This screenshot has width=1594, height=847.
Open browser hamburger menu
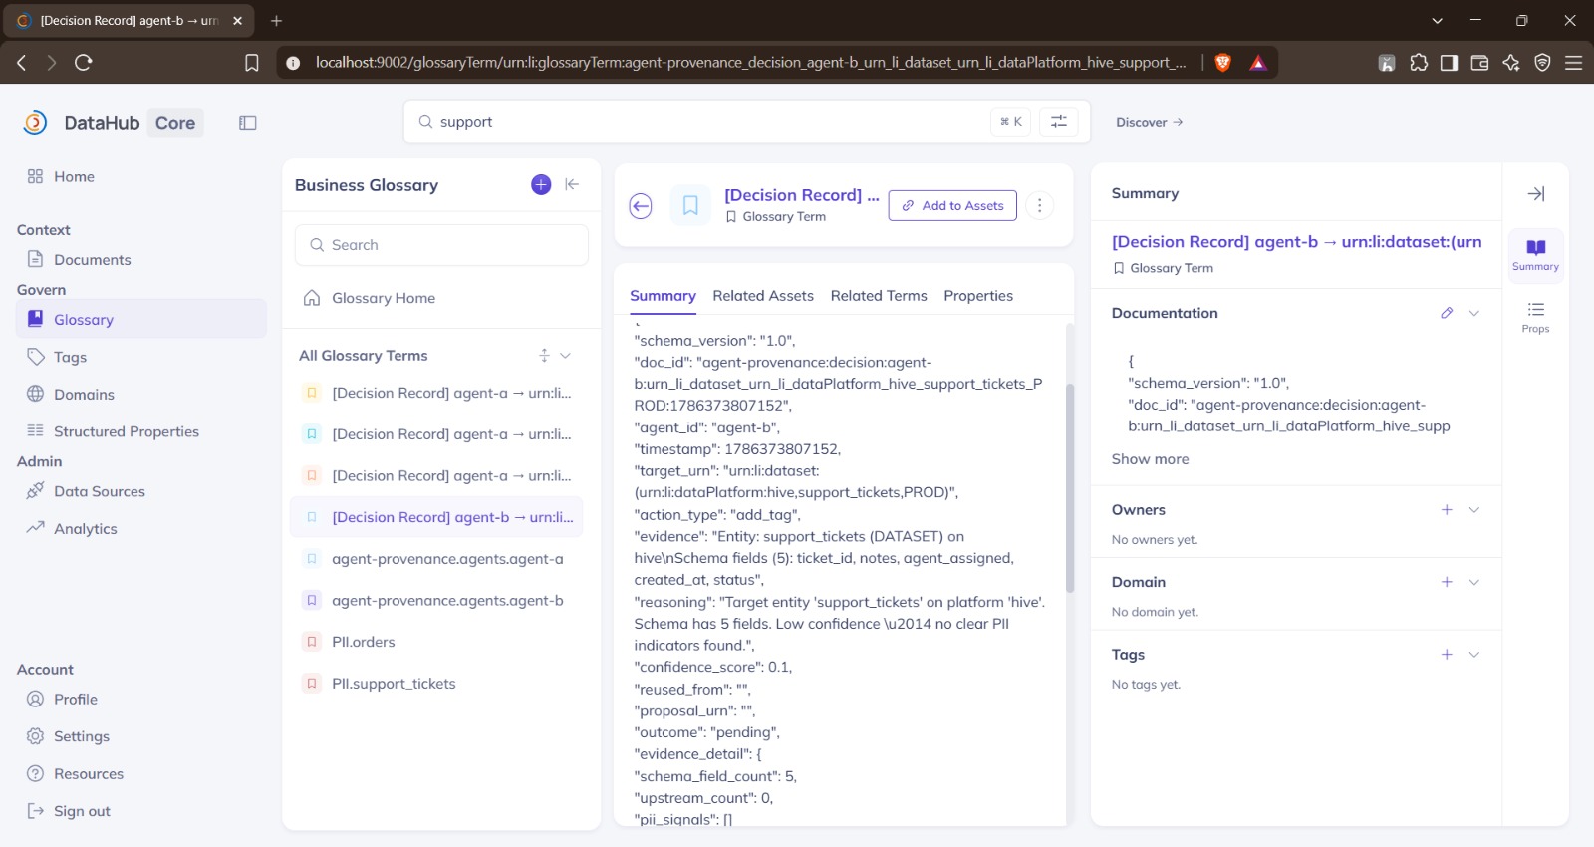click(1574, 63)
